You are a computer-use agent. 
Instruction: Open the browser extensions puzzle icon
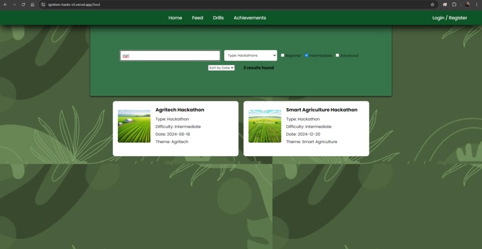[454, 5]
